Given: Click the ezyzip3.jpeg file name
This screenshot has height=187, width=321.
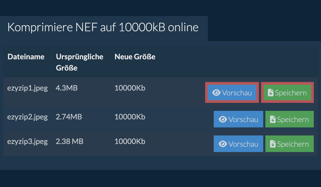Looking at the screenshot, I should pos(27,141).
